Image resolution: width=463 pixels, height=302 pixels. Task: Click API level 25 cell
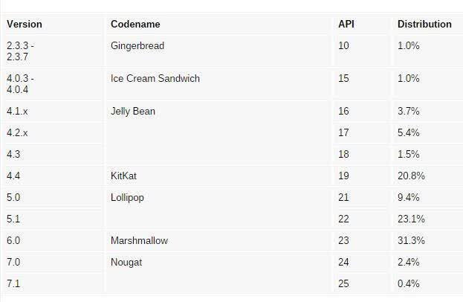(x=343, y=283)
